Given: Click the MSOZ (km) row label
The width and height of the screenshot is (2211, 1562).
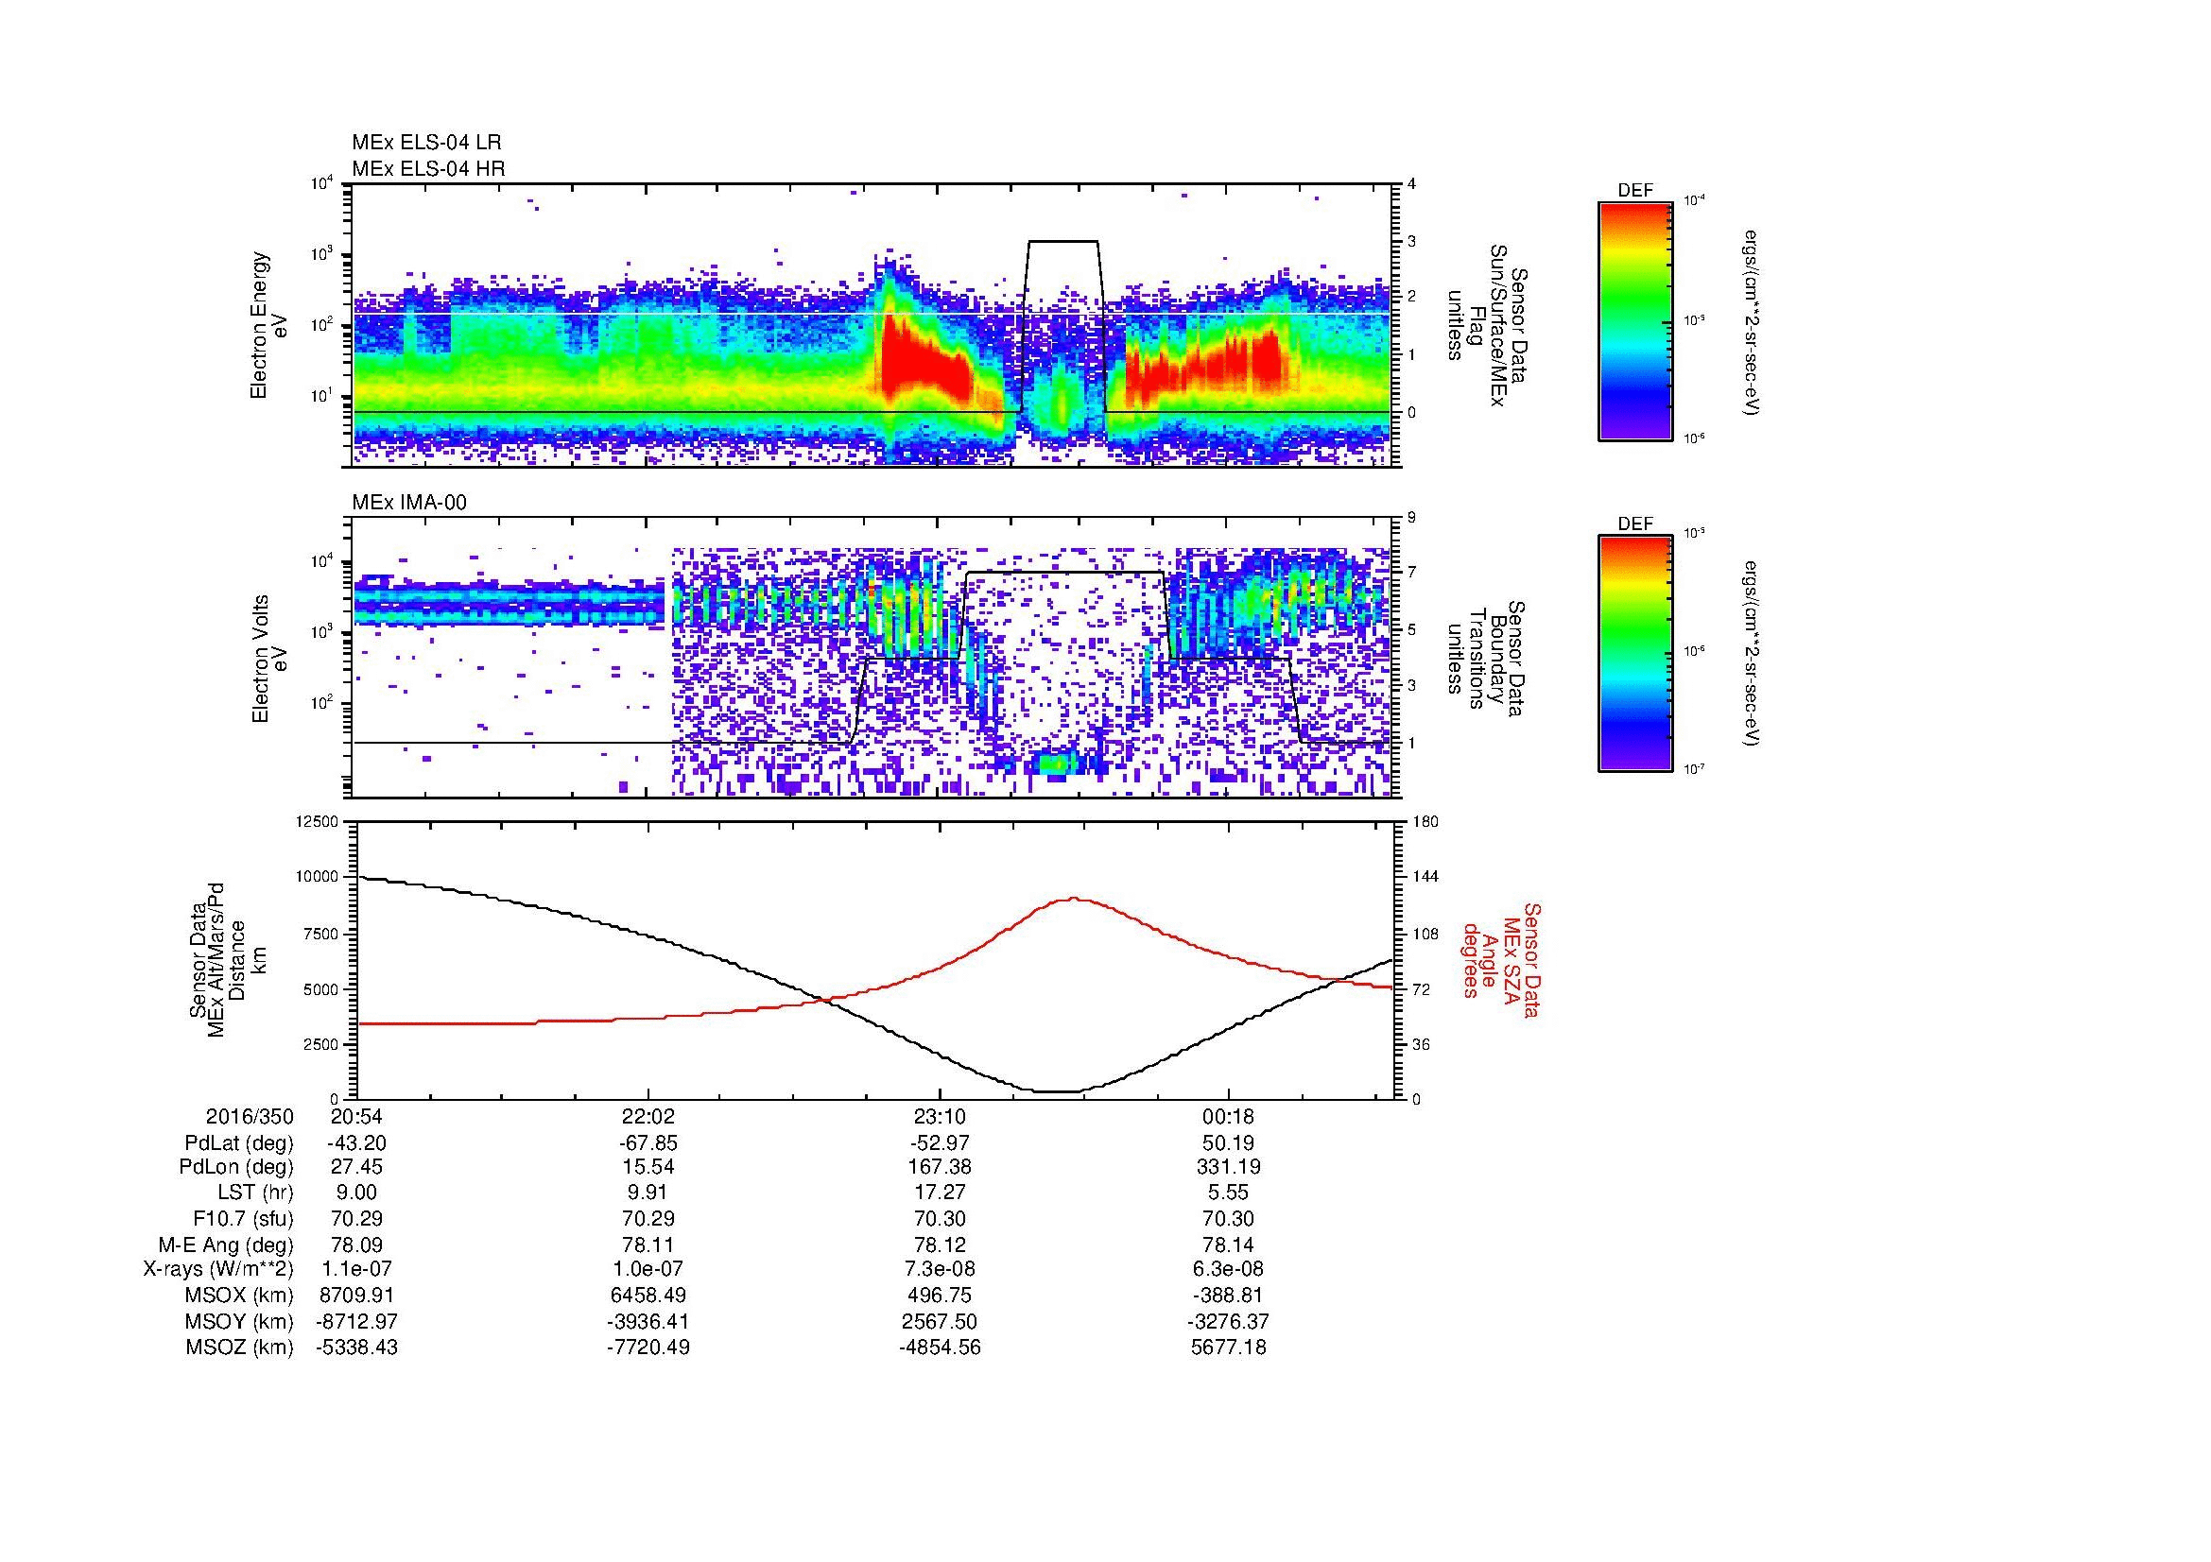Looking at the screenshot, I should point(240,1347).
